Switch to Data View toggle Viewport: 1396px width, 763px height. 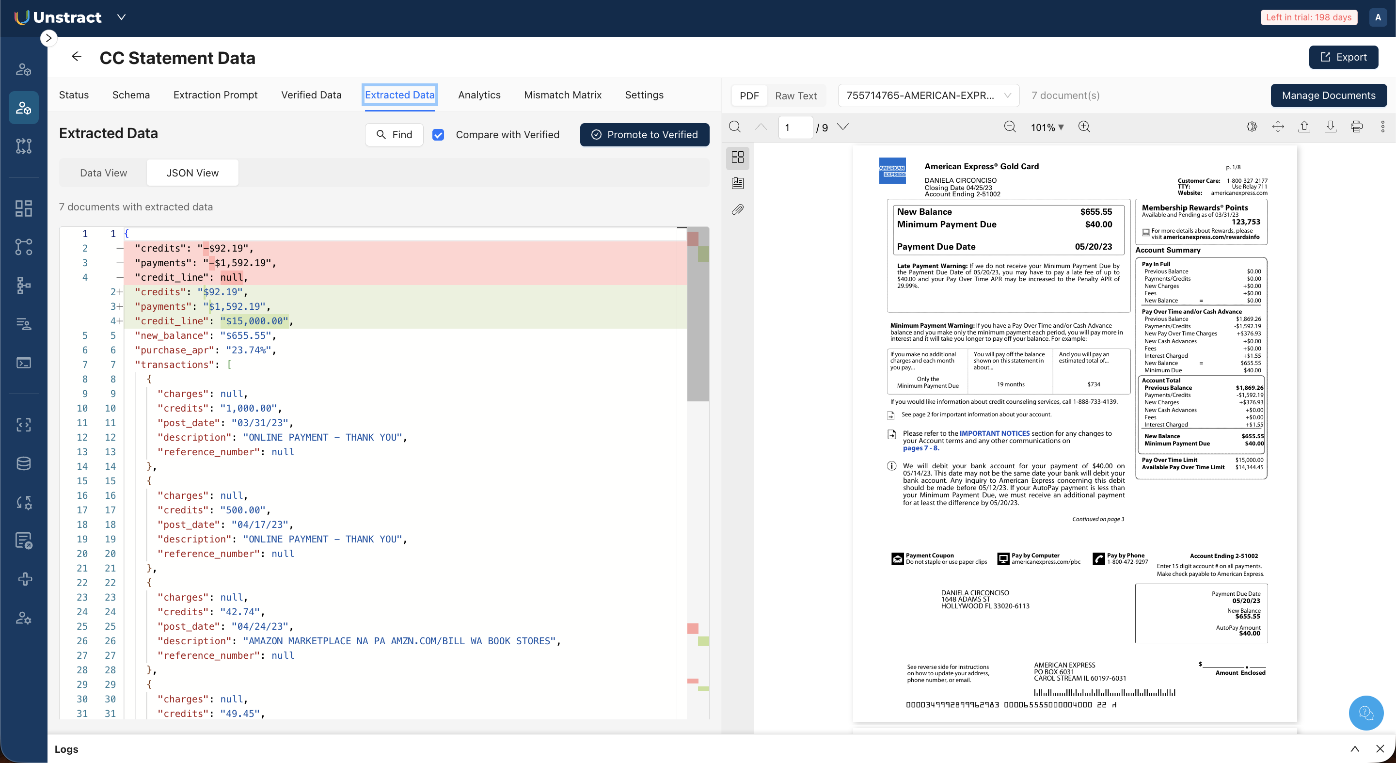[x=103, y=173]
